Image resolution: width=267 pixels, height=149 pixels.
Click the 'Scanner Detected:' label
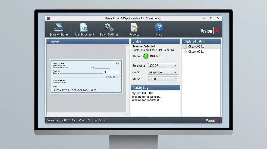(x=144, y=46)
